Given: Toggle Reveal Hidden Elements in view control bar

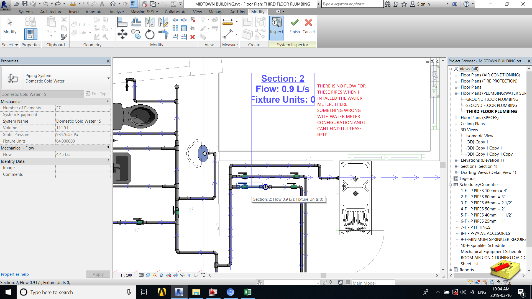Looking at the screenshot, I should (x=189, y=275).
